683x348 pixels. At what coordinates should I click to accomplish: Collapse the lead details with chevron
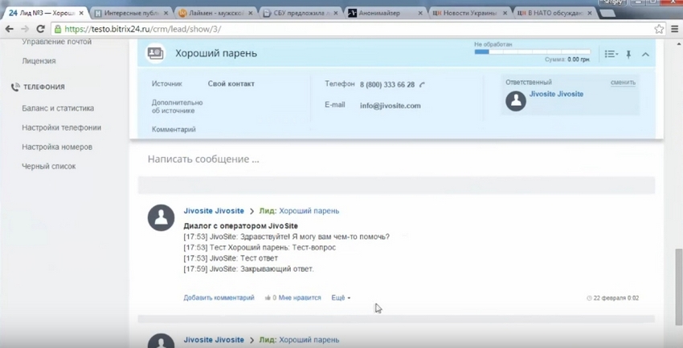[x=645, y=55]
